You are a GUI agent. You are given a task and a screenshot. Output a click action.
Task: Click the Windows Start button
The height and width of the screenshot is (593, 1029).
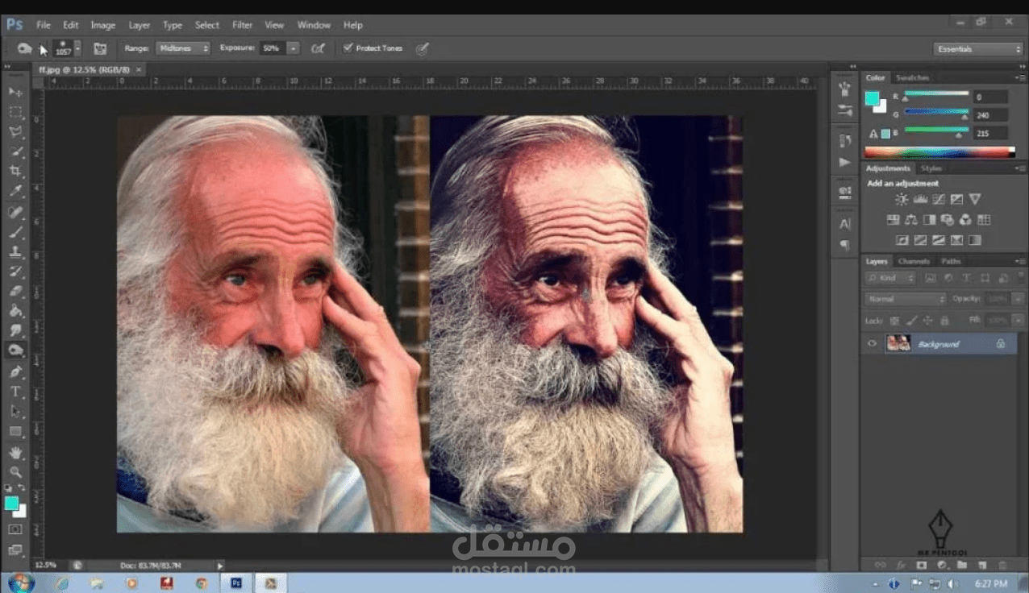20,583
